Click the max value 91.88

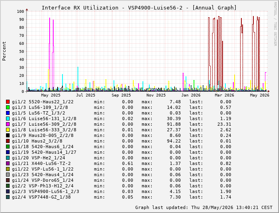coord(174,124)
